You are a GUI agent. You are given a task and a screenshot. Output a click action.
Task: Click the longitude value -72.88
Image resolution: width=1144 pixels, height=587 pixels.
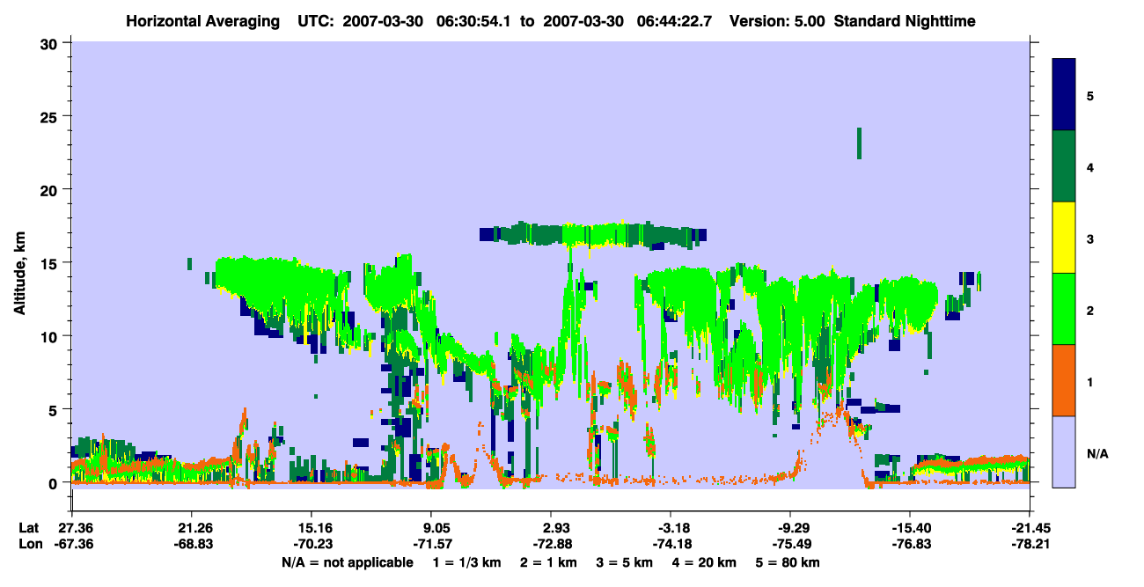[551, 544]
